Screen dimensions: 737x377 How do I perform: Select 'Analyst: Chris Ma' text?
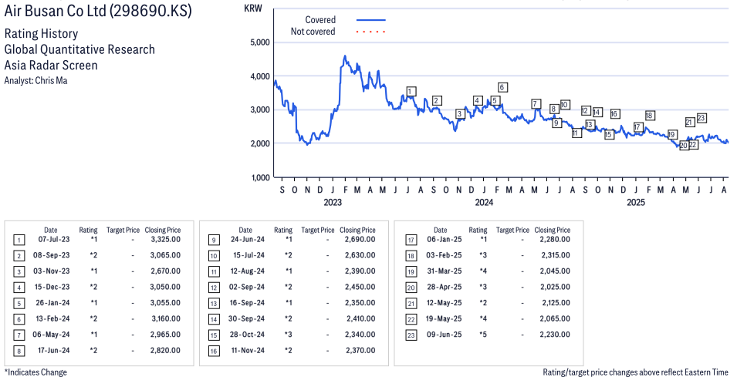click(x=35, y=80)
